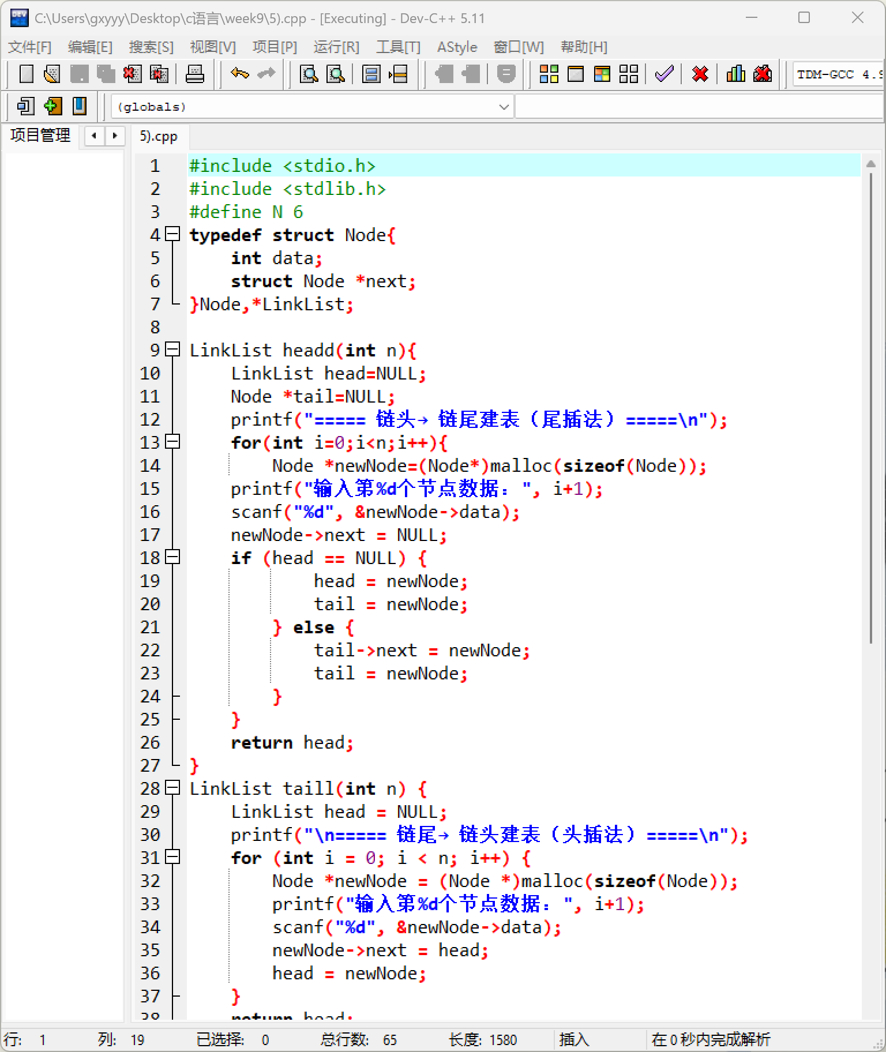Collapse the for loop fold at line 31
Image resolution: width=886 pixels, height=1052 pixels.
click(172, 857)
